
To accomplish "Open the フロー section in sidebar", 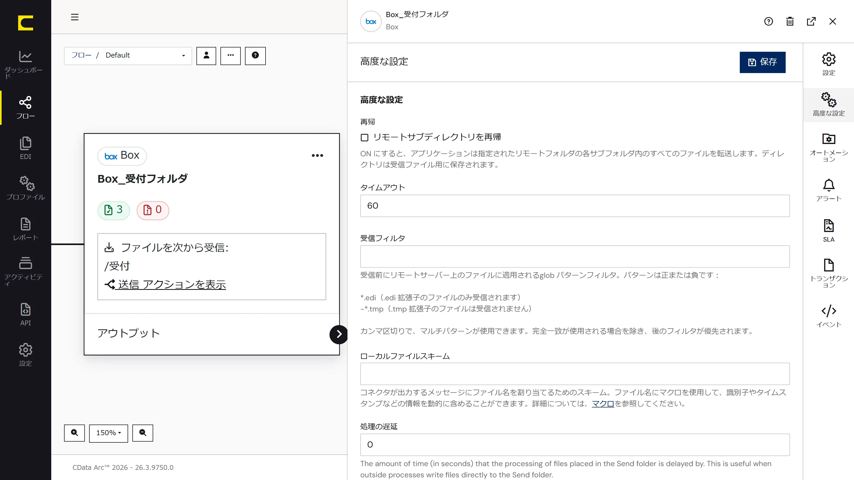I will tap(26, 108).
